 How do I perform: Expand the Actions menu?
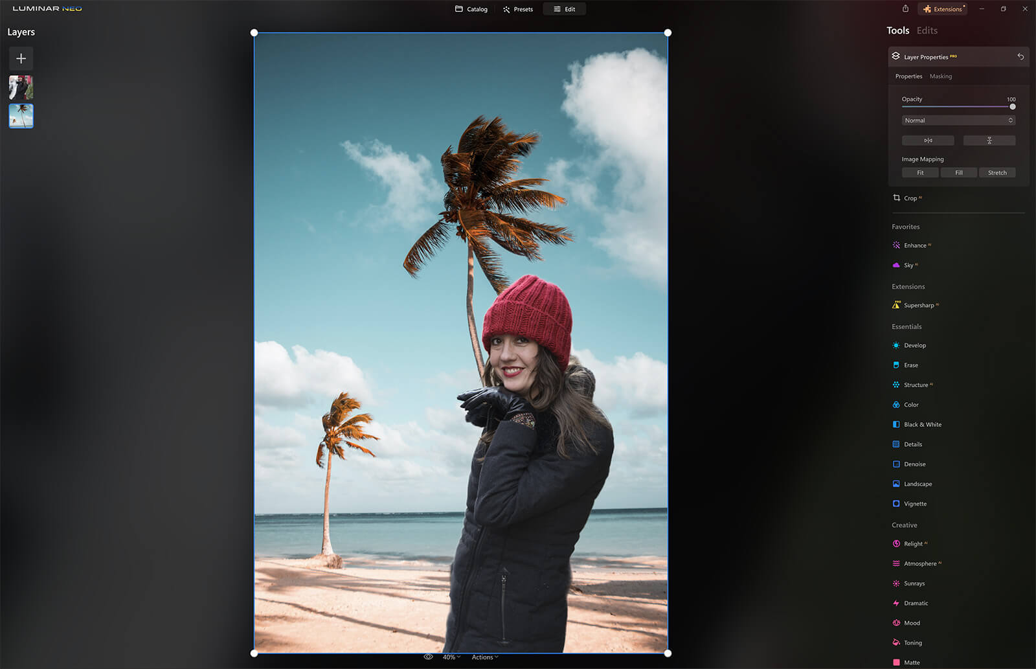[x=484, y=657]
